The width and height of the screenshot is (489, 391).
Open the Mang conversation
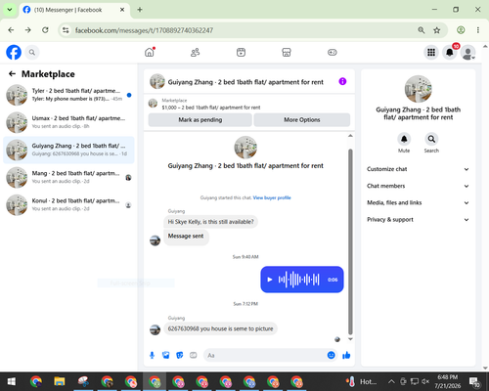click(68, 177)
